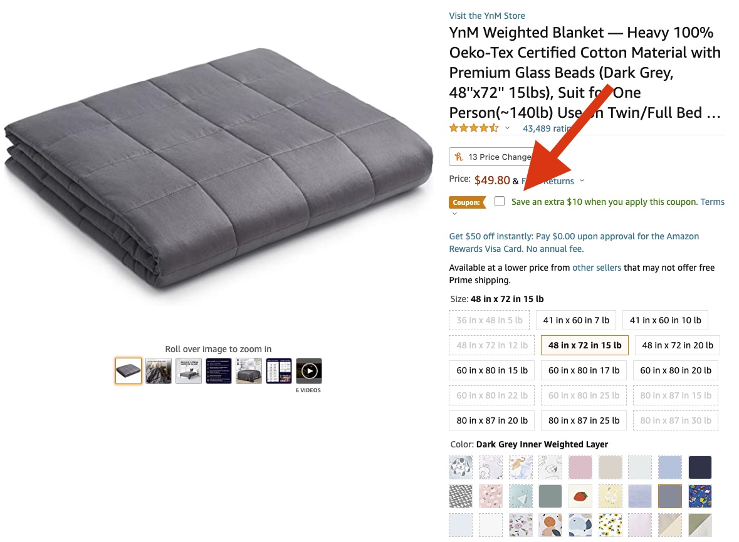The image size is (739, 542).
Task: Open the Visit the YnM Store link
Action: 487,16
